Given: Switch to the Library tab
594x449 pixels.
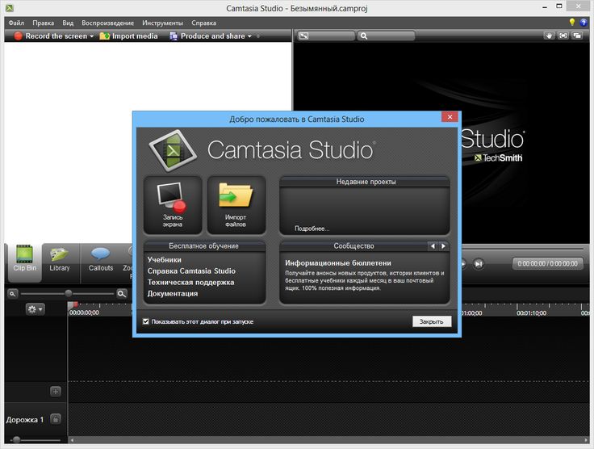Looking at the screenshot, I should pyautogui.click(x=60, y=258).
